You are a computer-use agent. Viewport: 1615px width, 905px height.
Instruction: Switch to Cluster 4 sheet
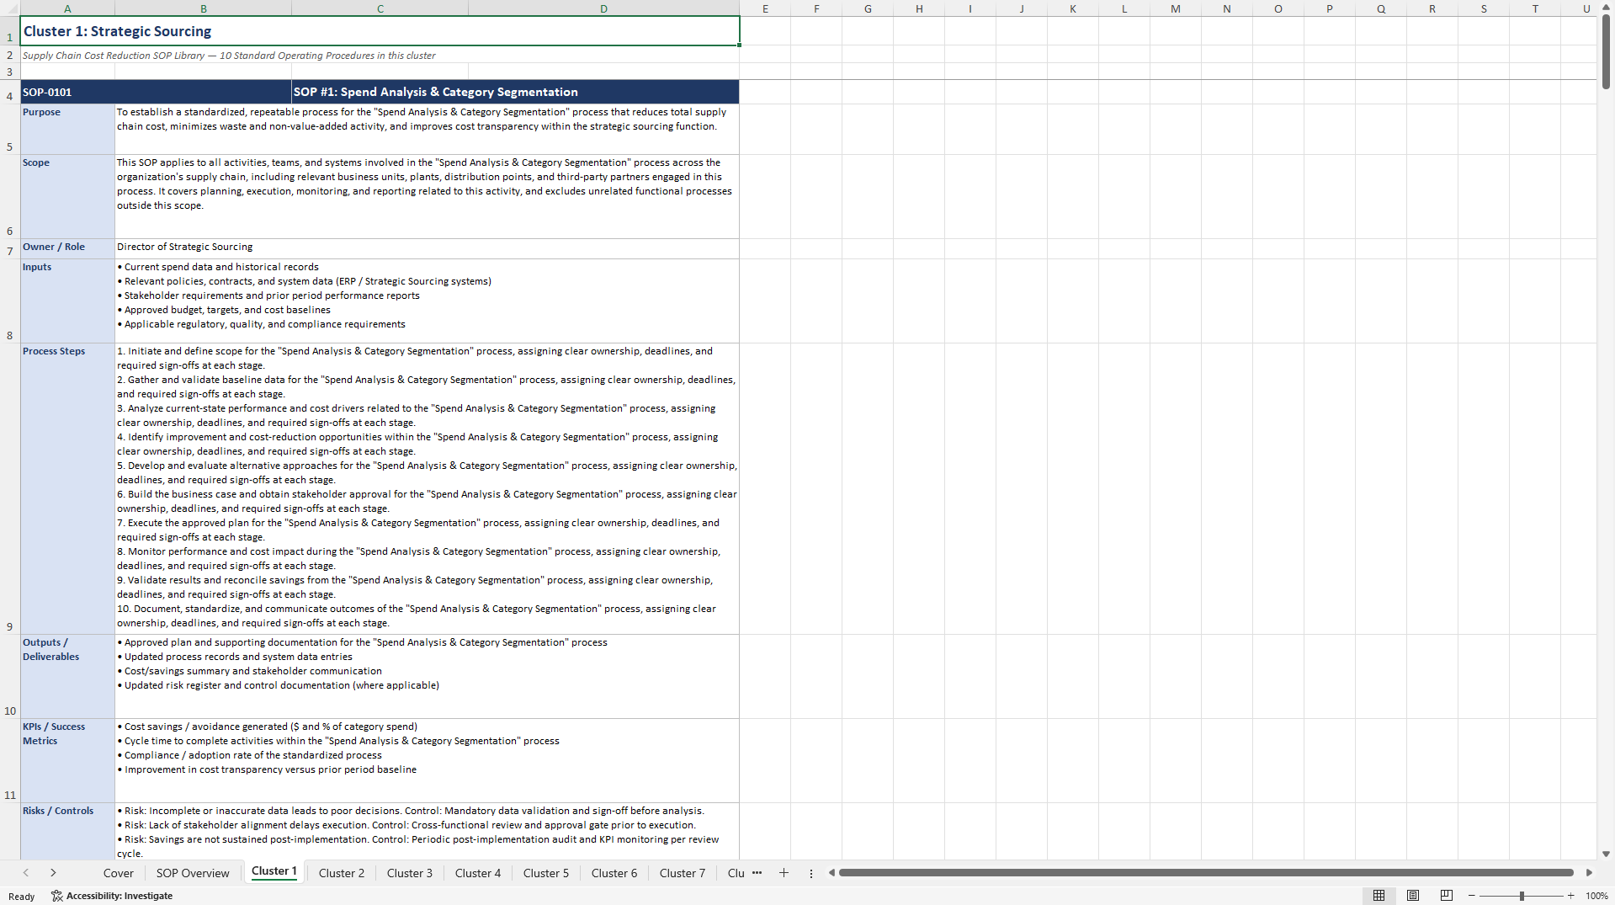[x=478, y=873]
